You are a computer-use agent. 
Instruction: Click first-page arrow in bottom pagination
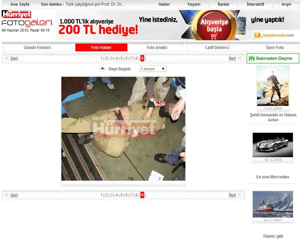[x=7, y=195]
